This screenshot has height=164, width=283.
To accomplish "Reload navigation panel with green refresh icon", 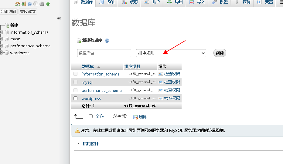I will 48,4.
